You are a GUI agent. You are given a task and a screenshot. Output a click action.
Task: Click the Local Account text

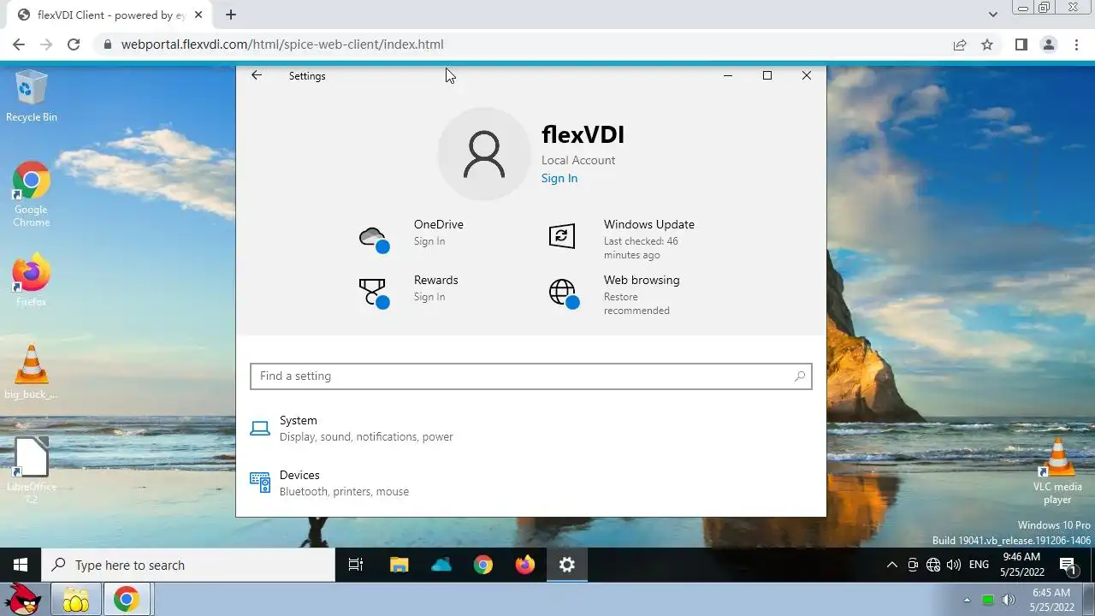[x=578, y=160]
